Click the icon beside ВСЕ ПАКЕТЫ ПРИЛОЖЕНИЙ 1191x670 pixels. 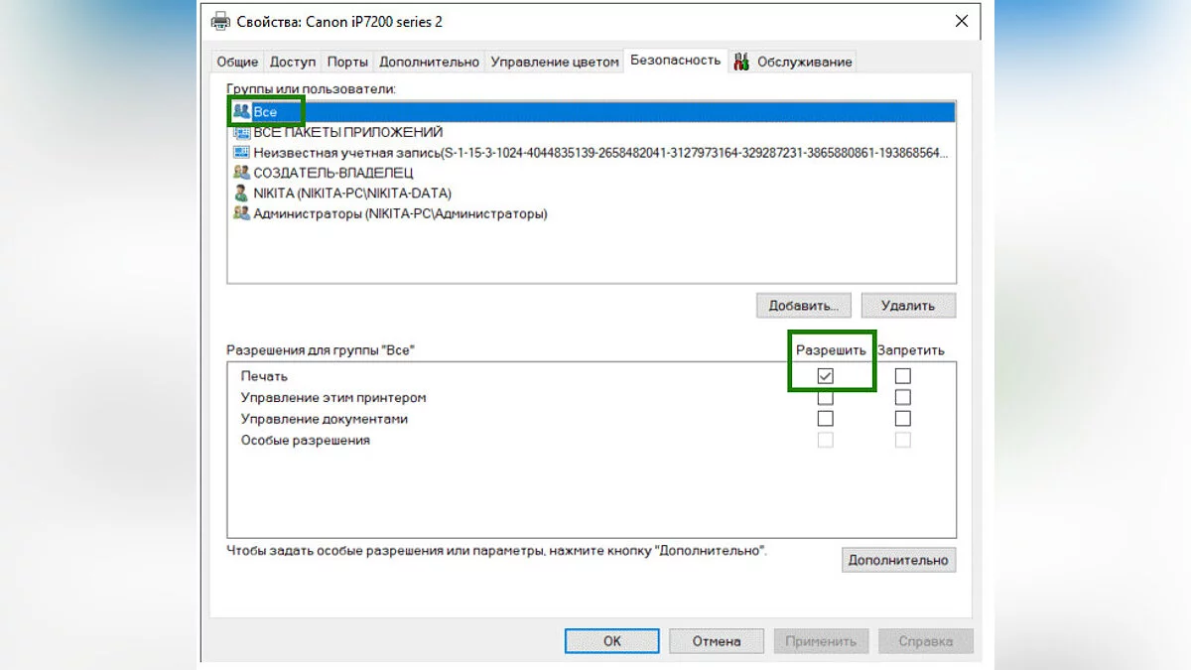pos(241,132)
